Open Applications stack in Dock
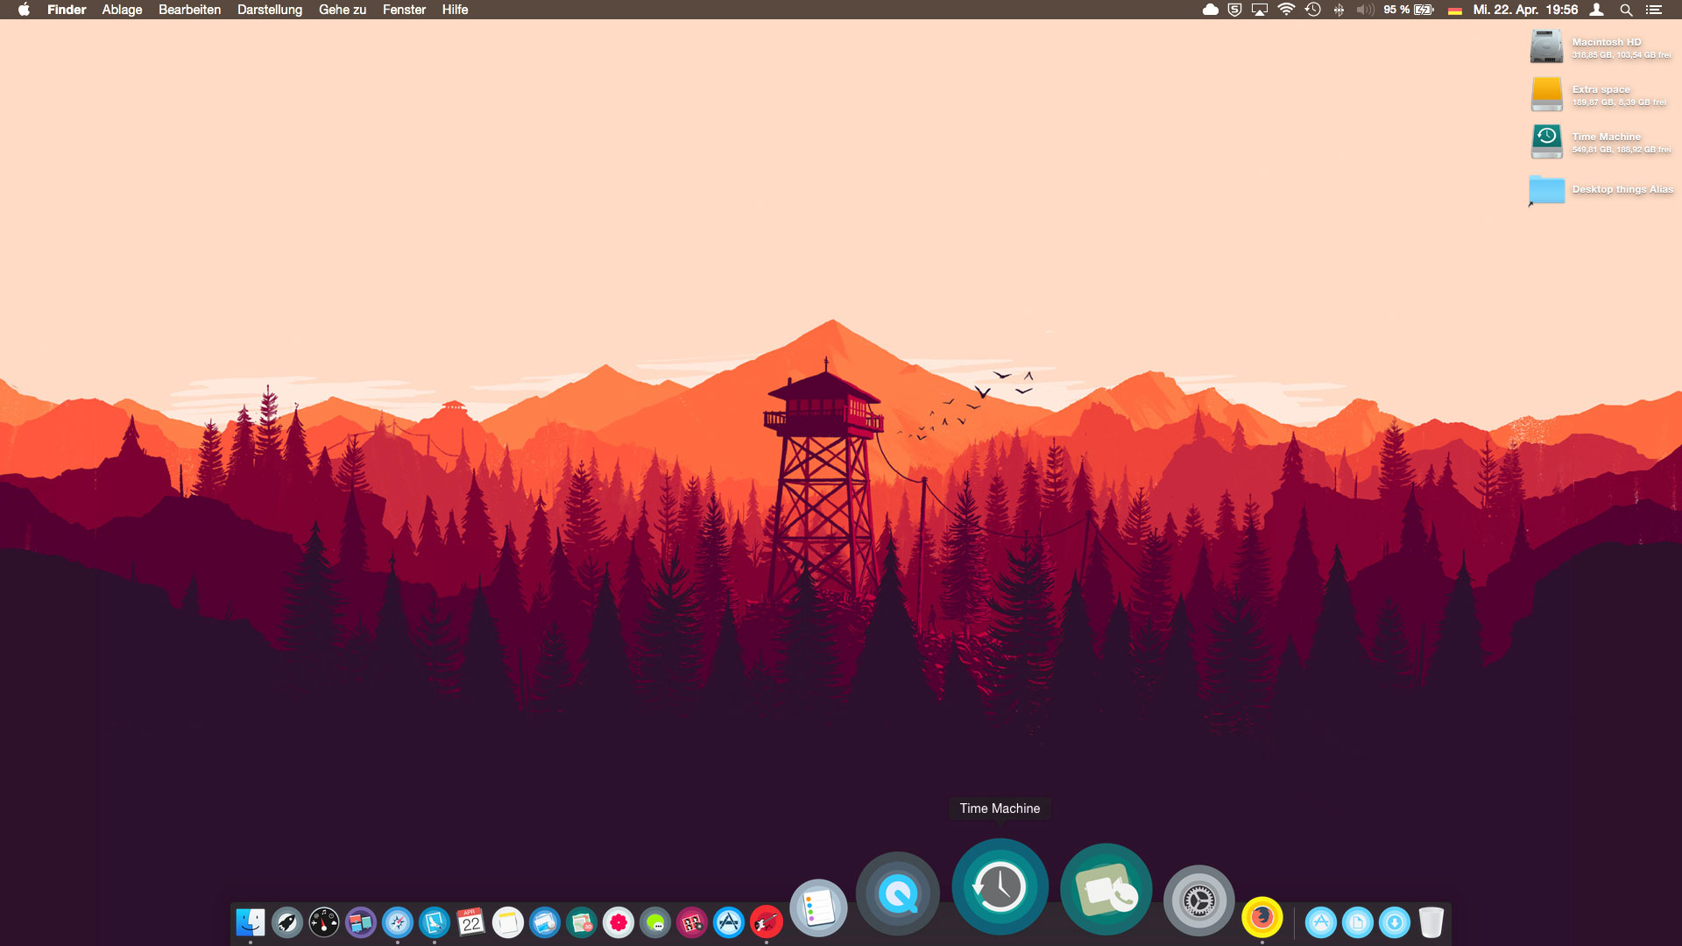The width and height of the screenshot is (1682, 946). pos(1321,921)
